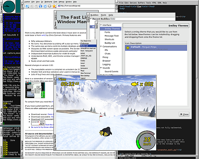Open the Bookmarks menu in Konqueror
The image size is (199, 159).
(48, 2)
